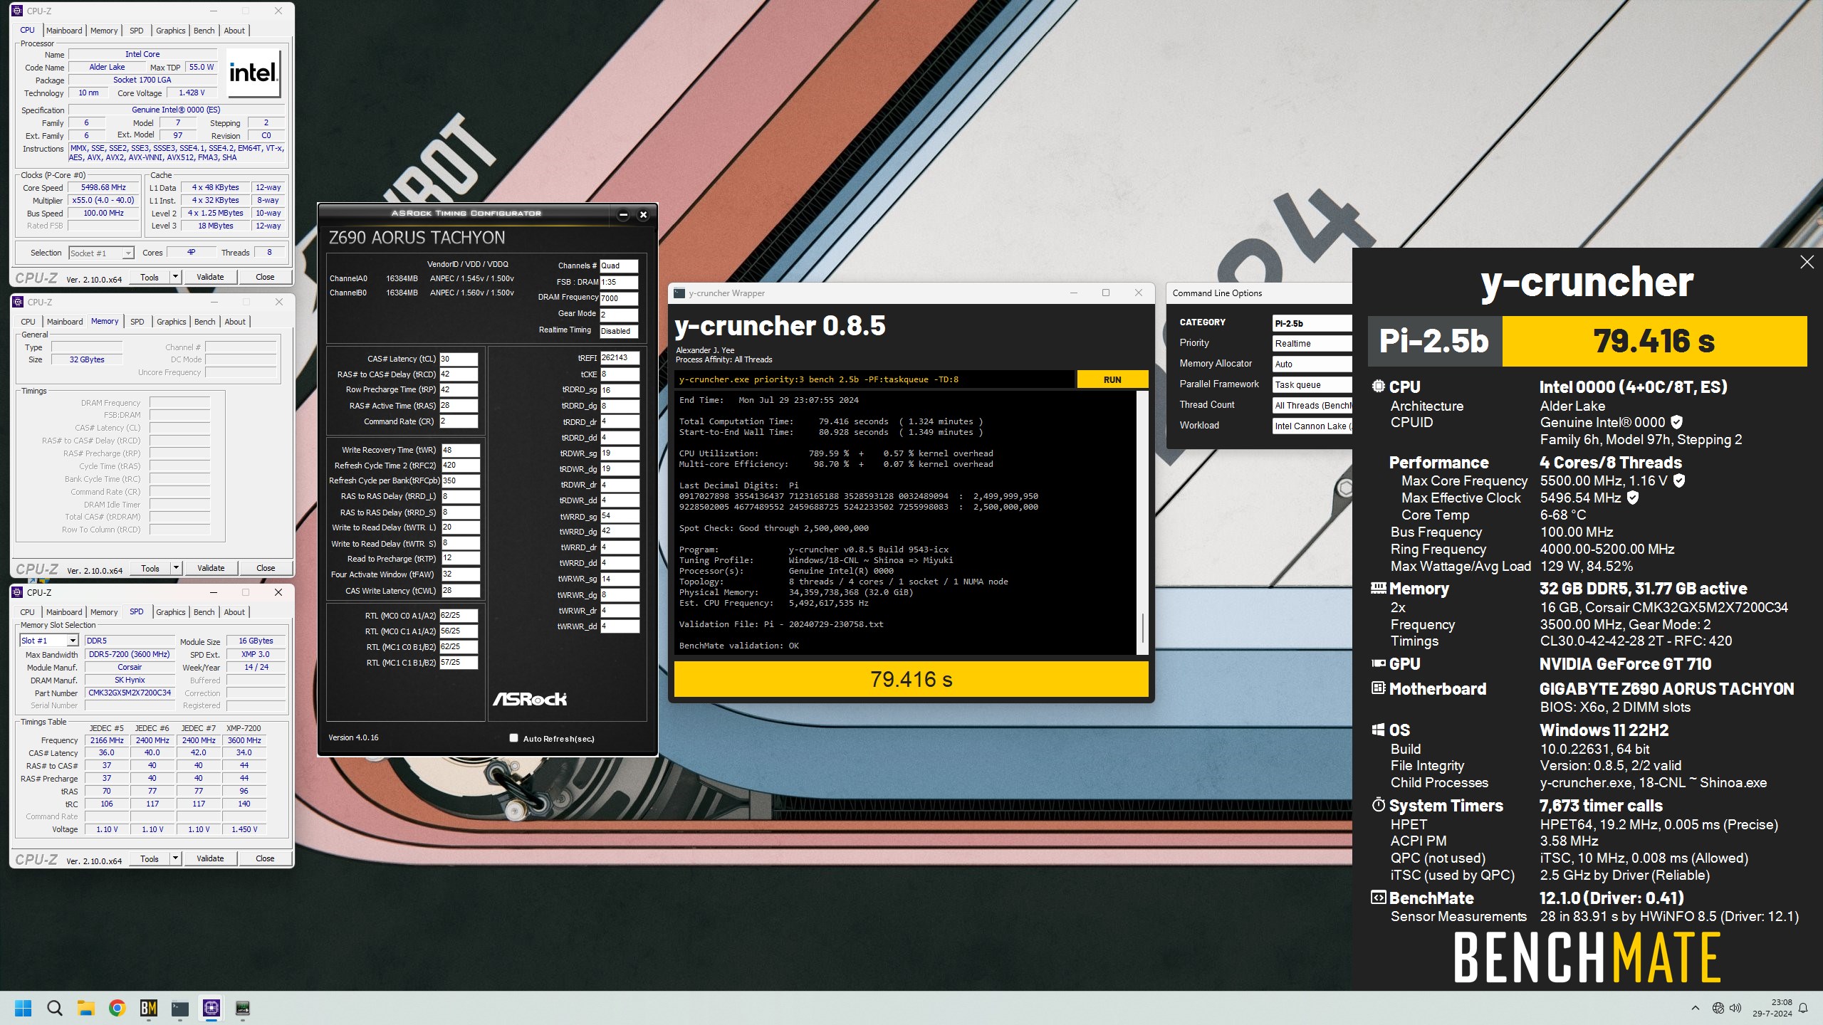Click the GPU icon in BenchMate panel
1823x1025 pixels.
click(1379, 663)
